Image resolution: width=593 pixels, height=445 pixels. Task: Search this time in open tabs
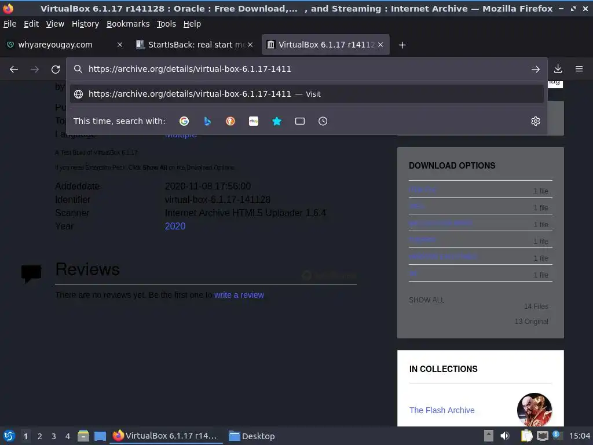point(300,121)
